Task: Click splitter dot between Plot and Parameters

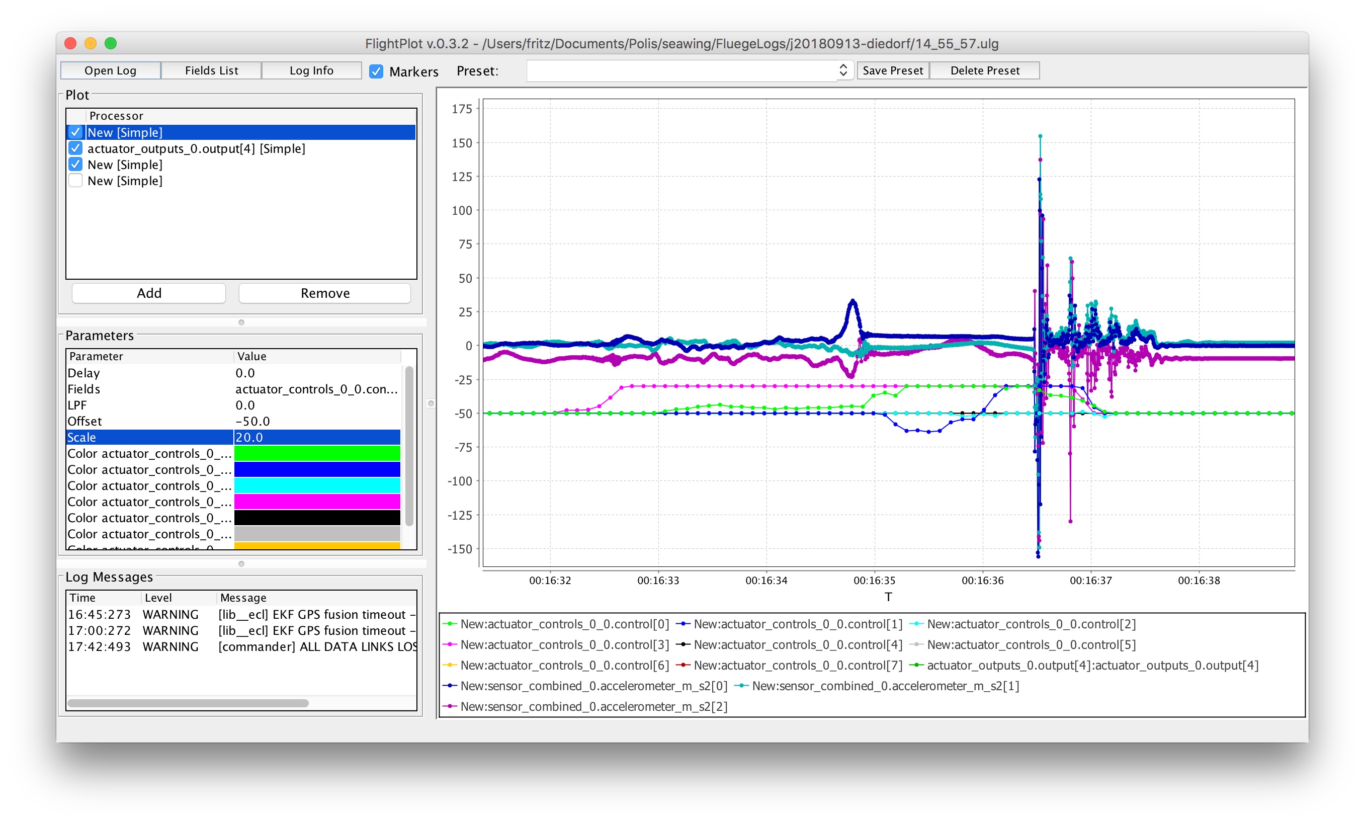Action: pos(241,322)
